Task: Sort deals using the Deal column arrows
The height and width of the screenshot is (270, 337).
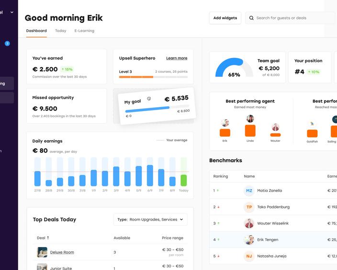Action: pyautogui.click(x=48, y=238)
